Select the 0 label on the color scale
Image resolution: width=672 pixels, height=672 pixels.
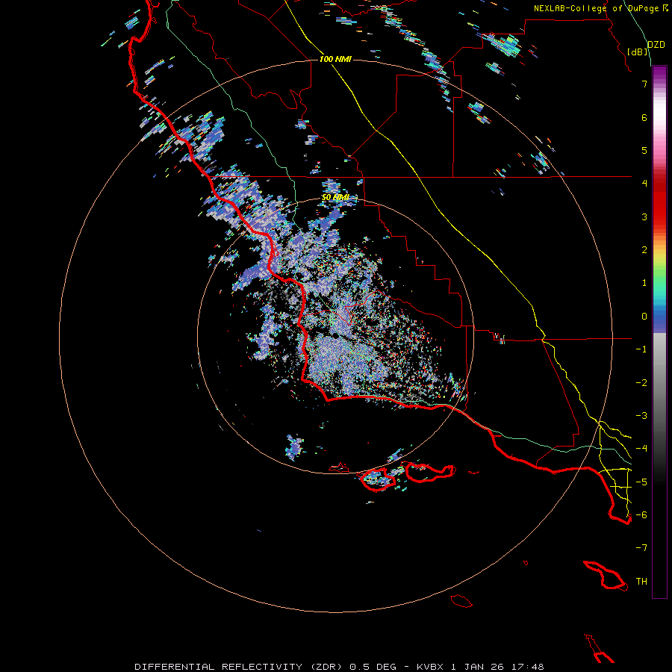coord(644,317)
